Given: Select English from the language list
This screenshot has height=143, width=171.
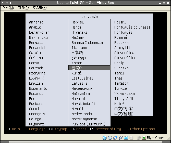Looking at the screenshot, I should (36, 83).
